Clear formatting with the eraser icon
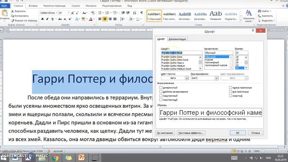288x162 pixels. pos(93,13)
